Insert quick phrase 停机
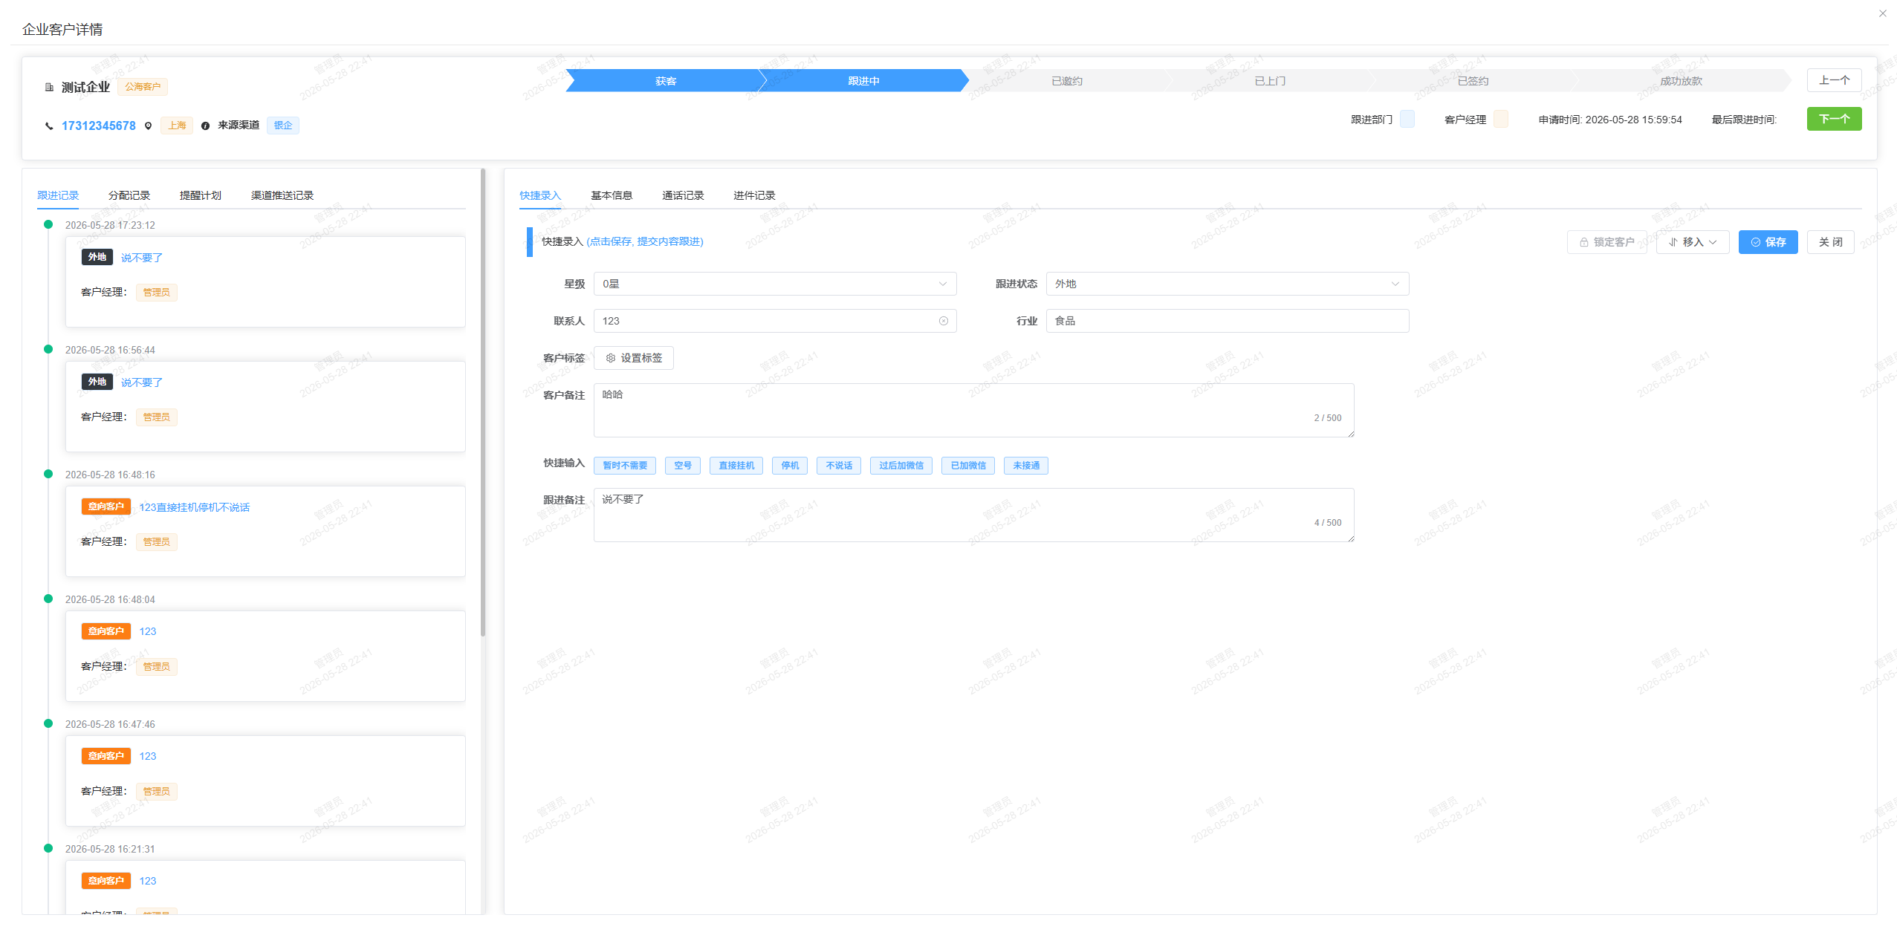 point(790,466)
